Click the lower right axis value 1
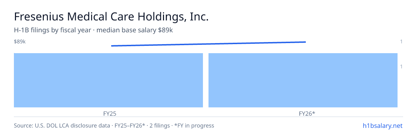 (x=401, y=66)
